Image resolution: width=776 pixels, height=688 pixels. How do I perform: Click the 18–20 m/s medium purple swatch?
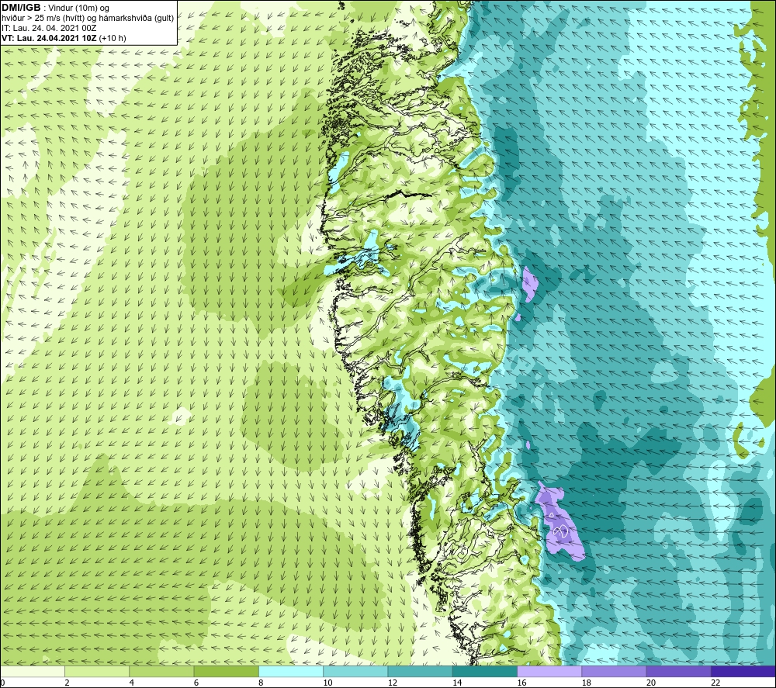(x=614, y=672)
